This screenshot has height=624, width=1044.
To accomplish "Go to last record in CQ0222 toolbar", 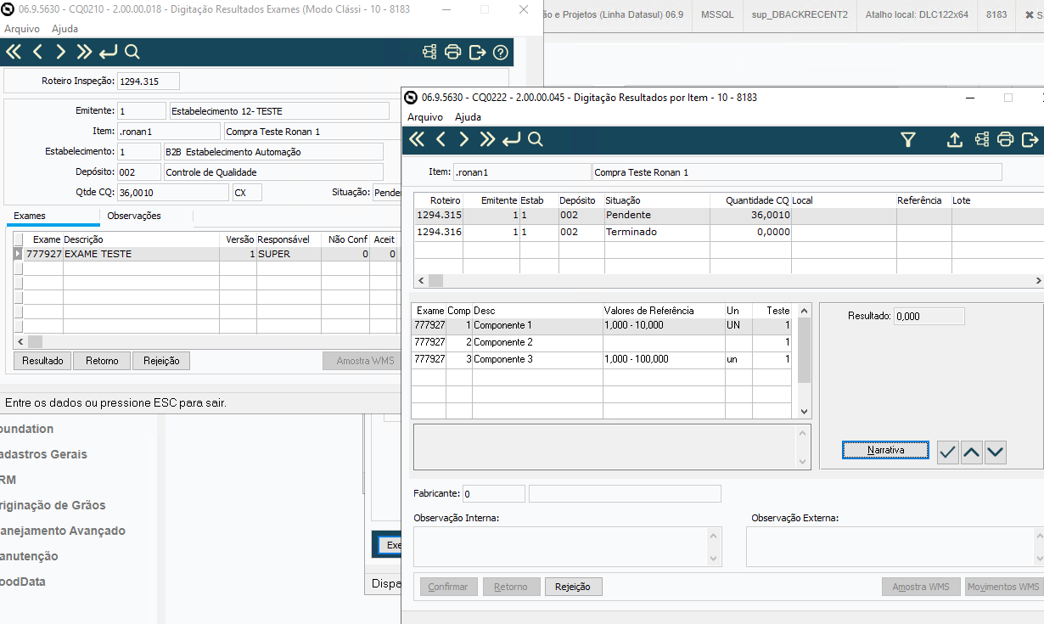I will (487, 140).
